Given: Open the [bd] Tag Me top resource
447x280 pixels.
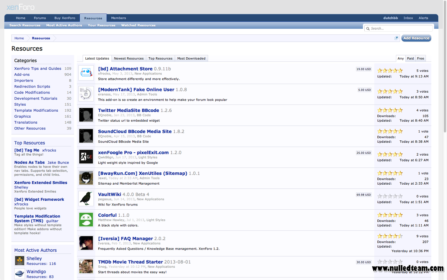Looking at the screenshot, I should click(27, 150).
